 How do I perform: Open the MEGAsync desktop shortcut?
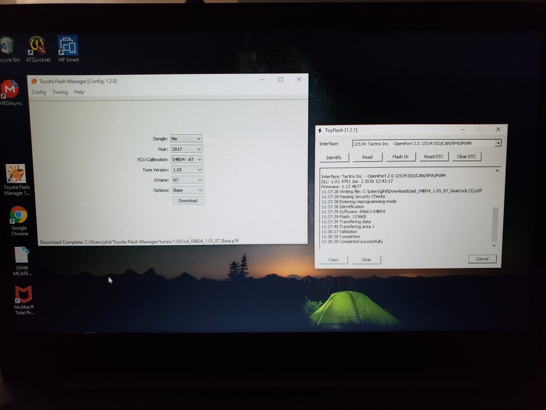[10, 92]
